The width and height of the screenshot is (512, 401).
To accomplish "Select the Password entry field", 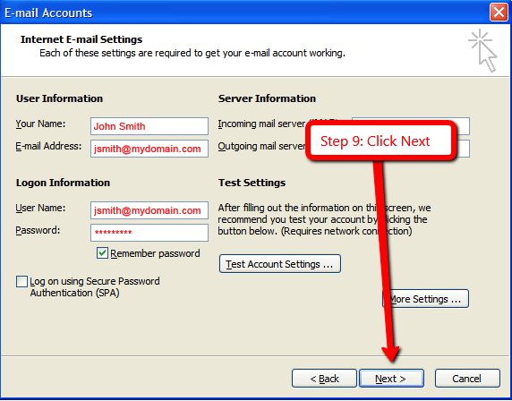I will (x=149, y=233).
